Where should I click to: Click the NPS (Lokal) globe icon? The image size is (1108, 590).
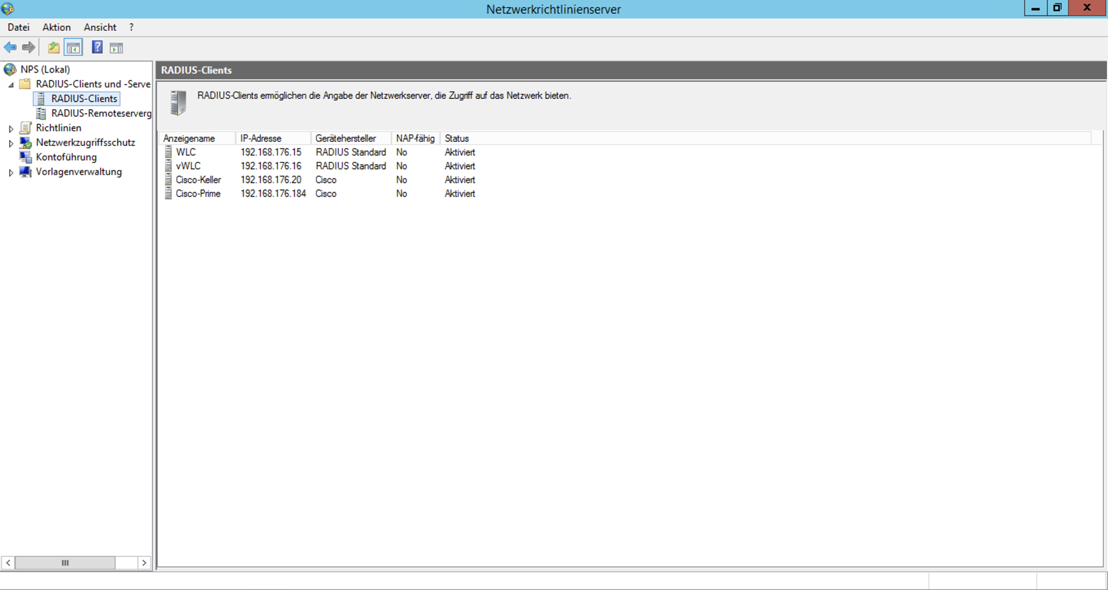click(10, 69)
